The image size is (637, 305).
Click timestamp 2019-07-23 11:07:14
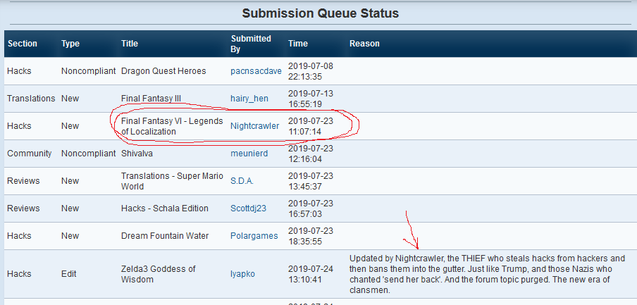coord(310,126)
